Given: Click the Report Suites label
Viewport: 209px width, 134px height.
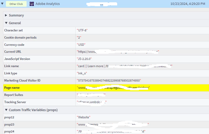Looking at the screenshot, I should 14,95.
